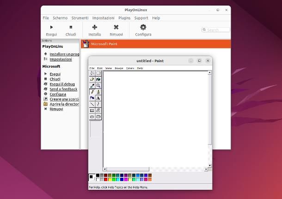Open Configura gear in the toolbar
This screenshot has height=199, width=282.
[143, 30]
